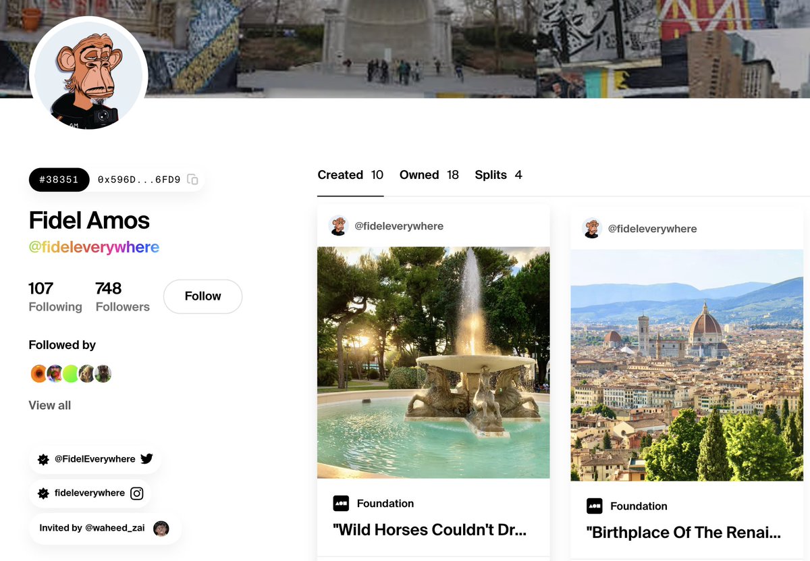Open the @FidelEverywhere Twitter link
This screenshot has width=810, height=561.
pos(95,459)
